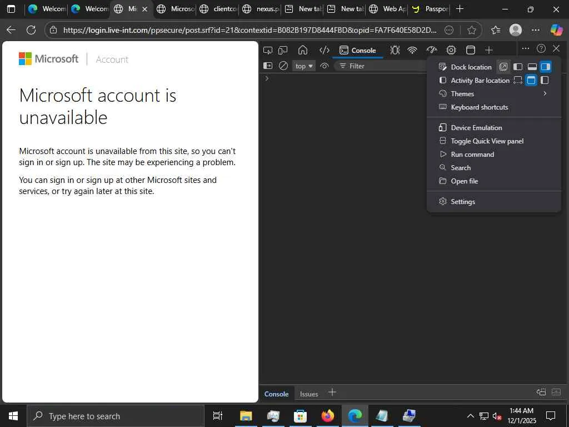Add a tool to Quick View

pos(332,392)
